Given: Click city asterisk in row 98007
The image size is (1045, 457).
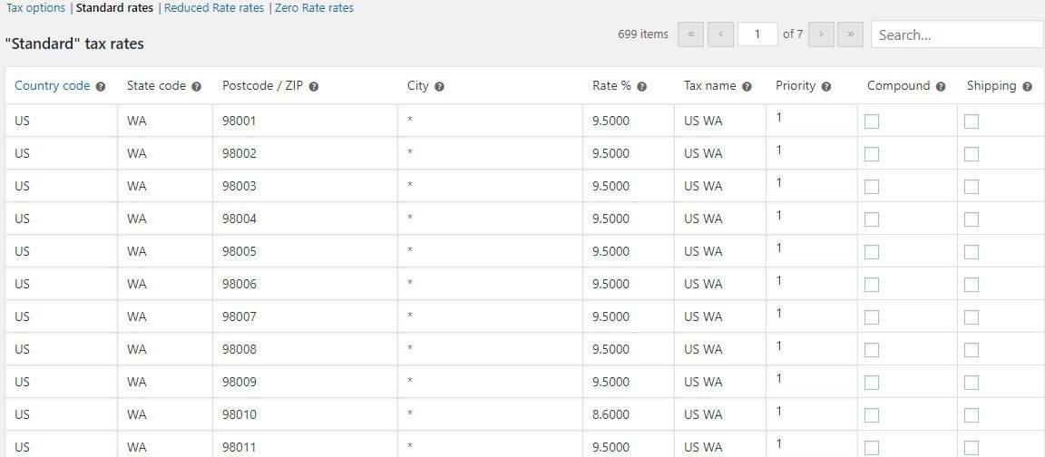Looking at the screenshot, I should click(491, 316).
